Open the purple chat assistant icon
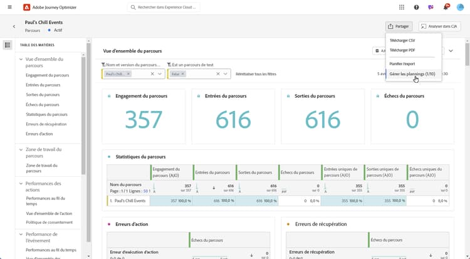The width and height of the screenshot is (470, 259). point(431,7)
